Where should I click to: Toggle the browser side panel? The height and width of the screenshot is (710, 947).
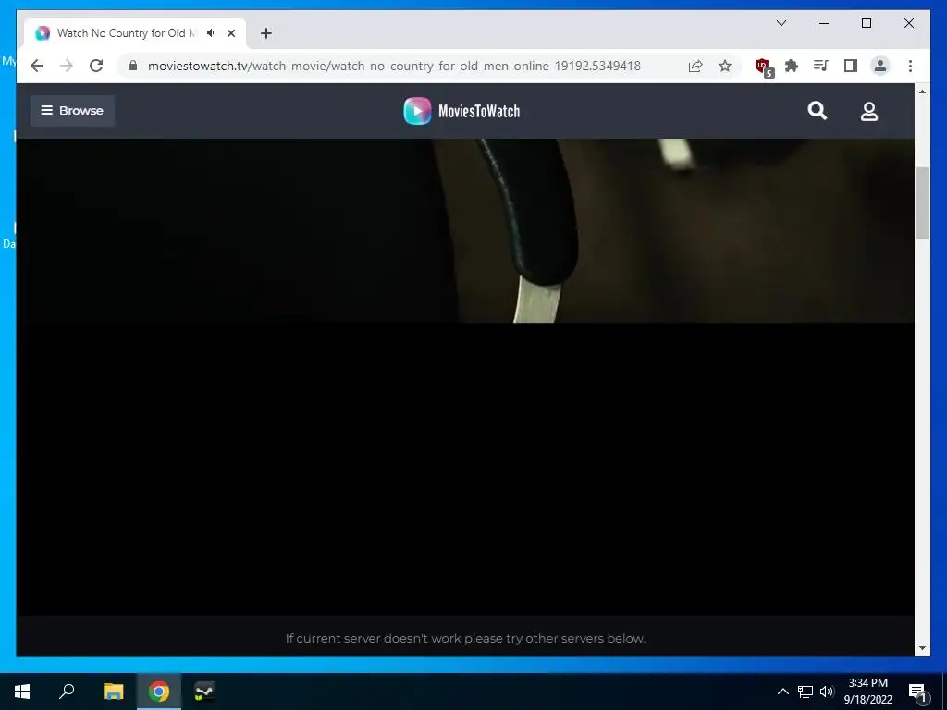pyautogui.click(x=851, y=66)
